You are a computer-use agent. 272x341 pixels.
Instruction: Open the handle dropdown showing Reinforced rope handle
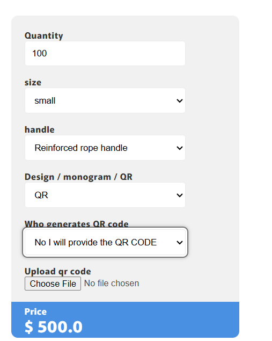(x=105, y=148)
